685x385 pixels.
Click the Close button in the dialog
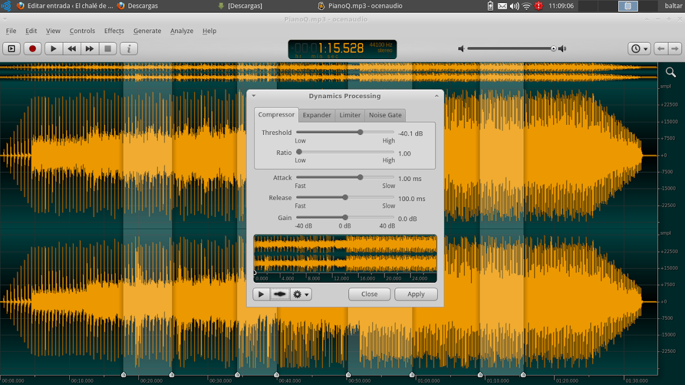[369, 294]
